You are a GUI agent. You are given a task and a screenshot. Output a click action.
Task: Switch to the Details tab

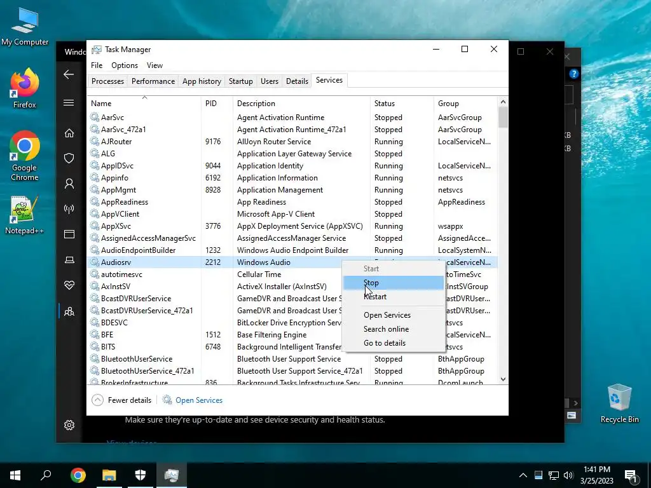(298, 81)
